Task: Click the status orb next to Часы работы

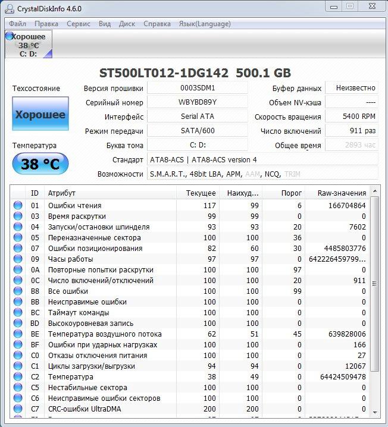Action: (18, 259)
